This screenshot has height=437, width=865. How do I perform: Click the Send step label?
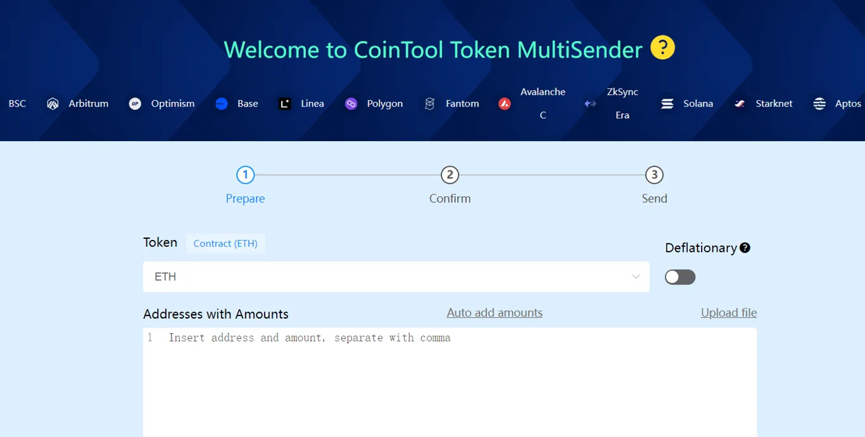tap(654, 199)
